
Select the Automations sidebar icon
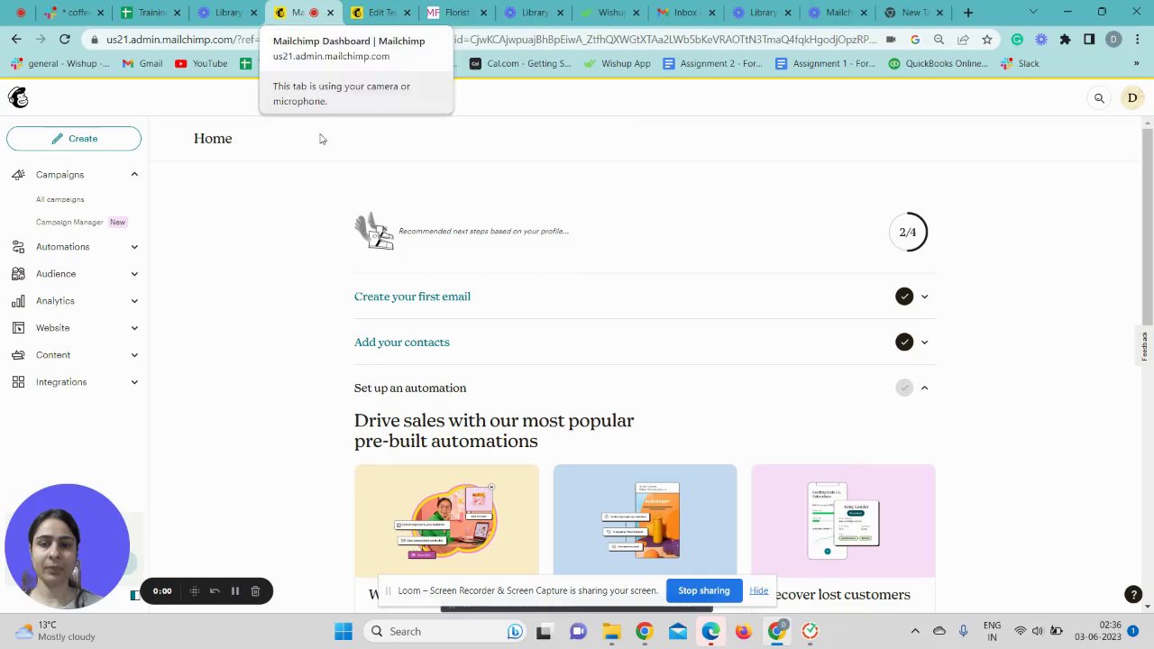(18, 247)
